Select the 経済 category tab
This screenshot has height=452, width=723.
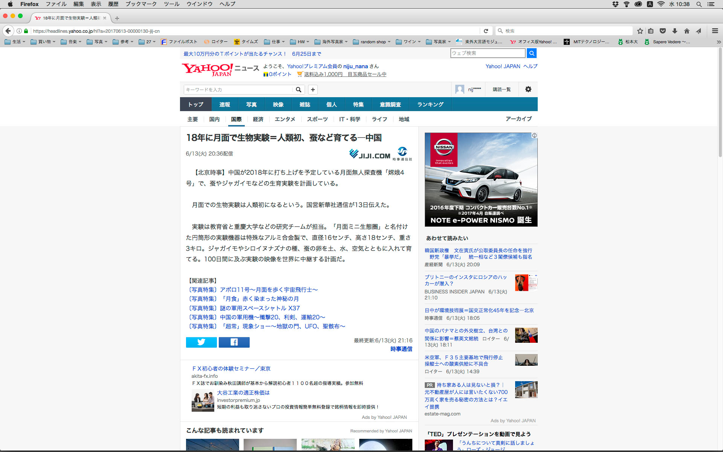(x=258, y=119)
